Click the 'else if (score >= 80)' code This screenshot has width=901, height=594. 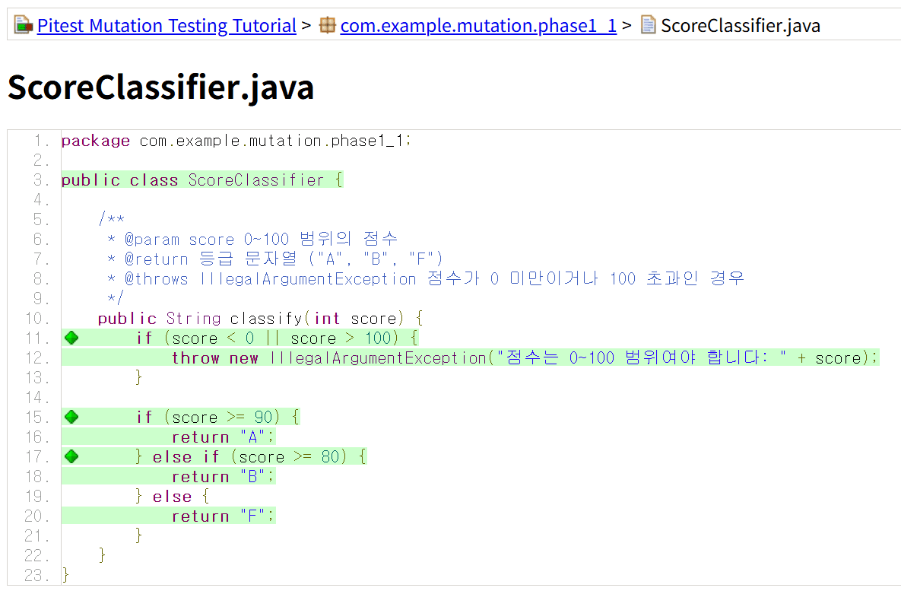251,456
